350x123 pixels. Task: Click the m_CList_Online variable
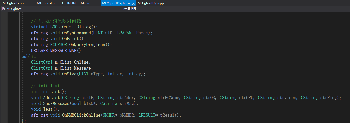tap(72, 62)
